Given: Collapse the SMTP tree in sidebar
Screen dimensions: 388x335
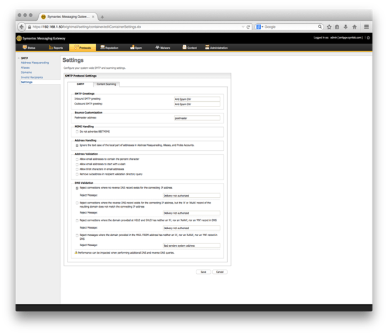Looking at the screenshot, I should pos(19,58).
